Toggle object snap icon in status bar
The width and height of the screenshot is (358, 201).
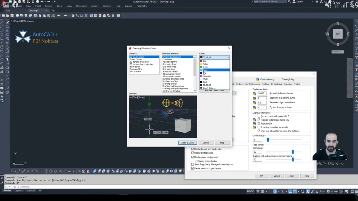click(x=295, y=192)
